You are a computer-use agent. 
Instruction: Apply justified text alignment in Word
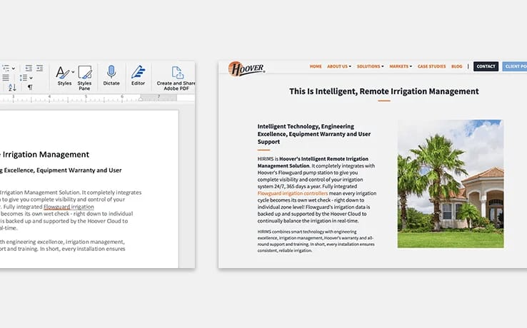click(x=6, y=78)
